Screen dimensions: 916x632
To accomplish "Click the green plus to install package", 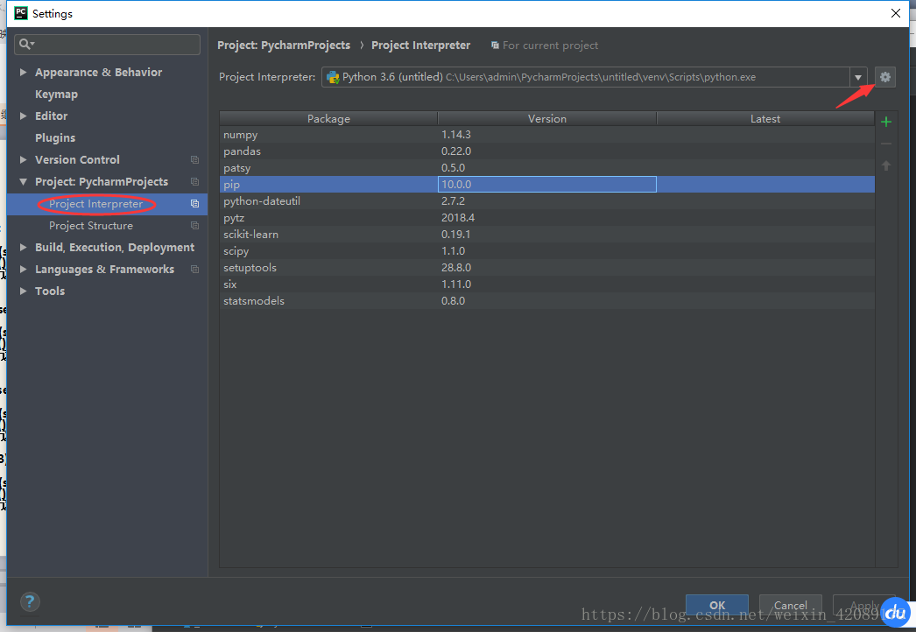I will point(885,122).
